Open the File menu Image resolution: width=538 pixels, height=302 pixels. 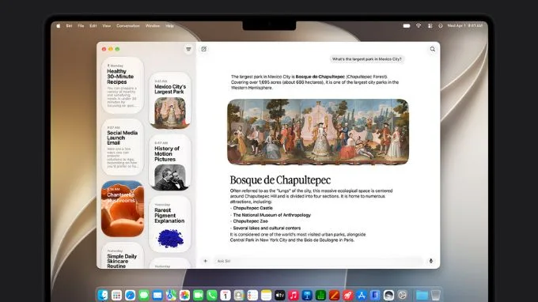(x=81, y=26)
